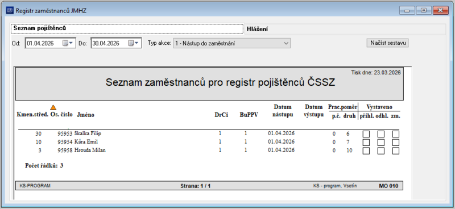Click Skalka Filip's start date 01.04.2026
The image size is (455, 209).
[x=281, y=133]
